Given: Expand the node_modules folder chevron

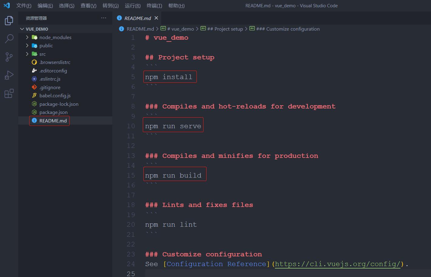Looking at the screenshot, I should (27, 37).
